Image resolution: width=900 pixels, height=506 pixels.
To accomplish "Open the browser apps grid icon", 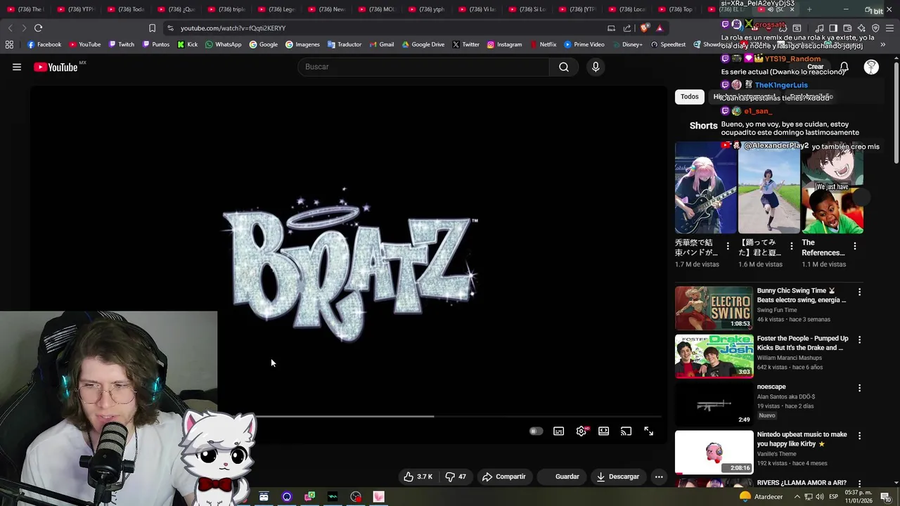I will pos(9,44).
